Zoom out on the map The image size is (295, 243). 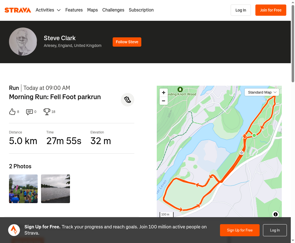[x=164, y=101]
